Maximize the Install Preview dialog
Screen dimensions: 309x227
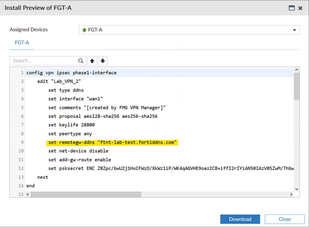tap(292, 8)
